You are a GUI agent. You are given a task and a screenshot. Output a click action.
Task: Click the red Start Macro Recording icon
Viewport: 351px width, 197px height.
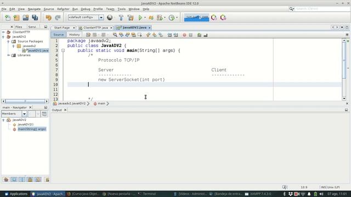pyautogui.click(x=184, y=35)
